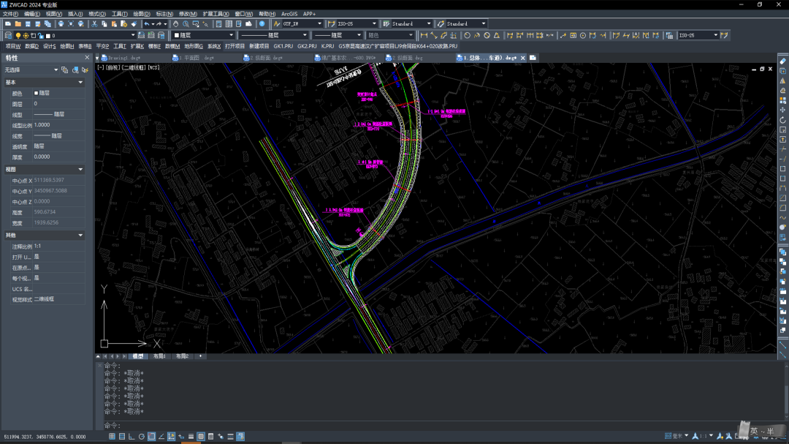This screenshot has width=789, height=444.
Task: Collapse the 基本 section in properties panel
Action: [x=80, y=83]
